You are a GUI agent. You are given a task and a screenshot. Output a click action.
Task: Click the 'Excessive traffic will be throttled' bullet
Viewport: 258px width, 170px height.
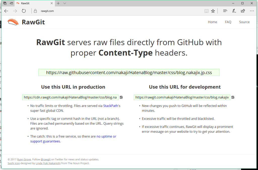[x=178, y=119]
